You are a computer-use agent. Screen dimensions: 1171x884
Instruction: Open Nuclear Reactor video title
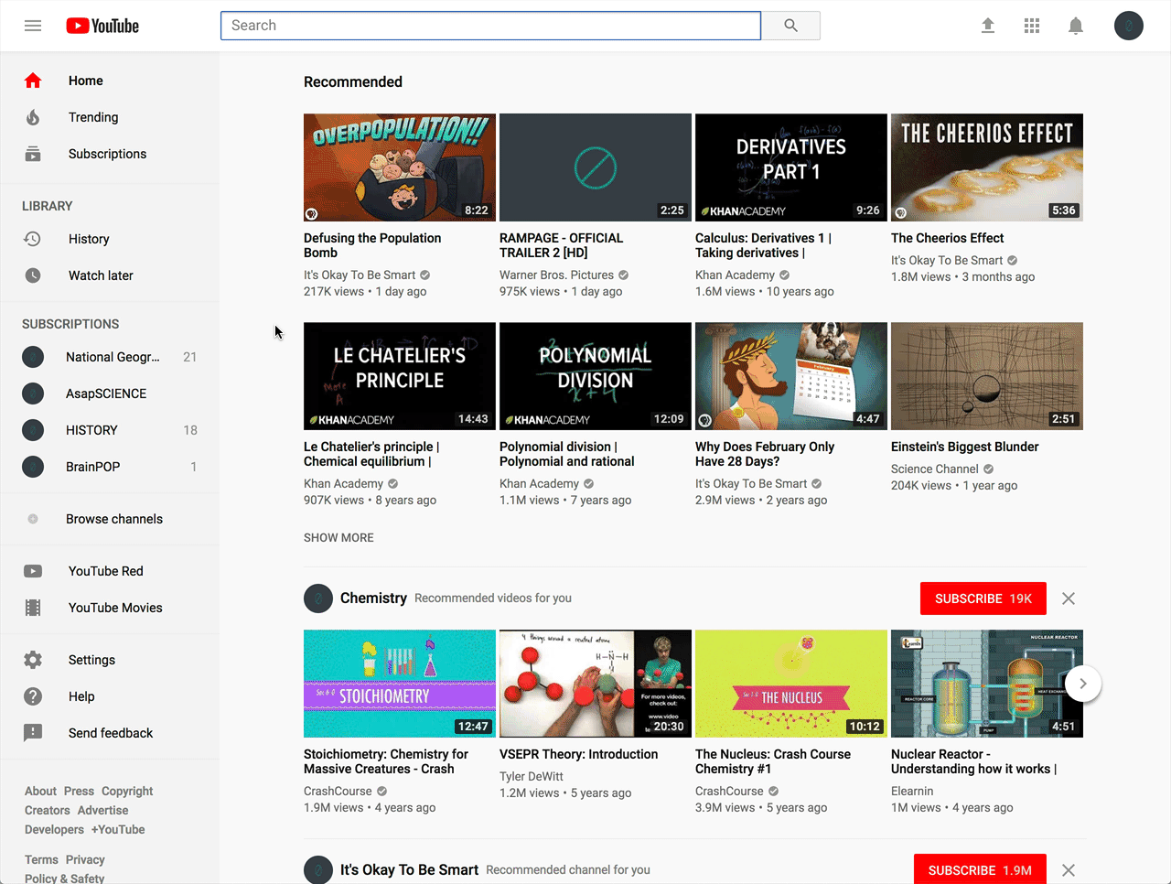973,761
